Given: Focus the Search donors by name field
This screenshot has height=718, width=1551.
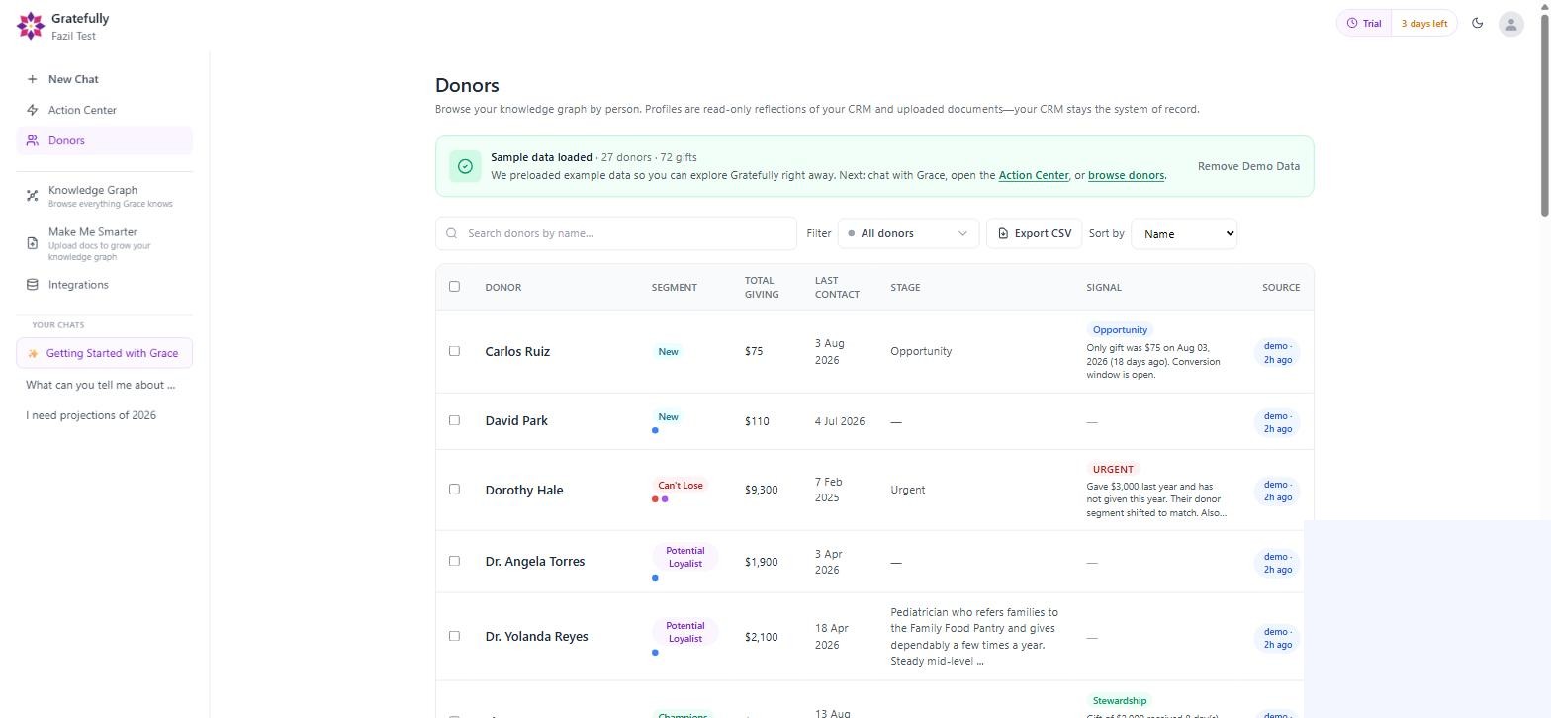Looking at the screenshot, I should (616, 233).
